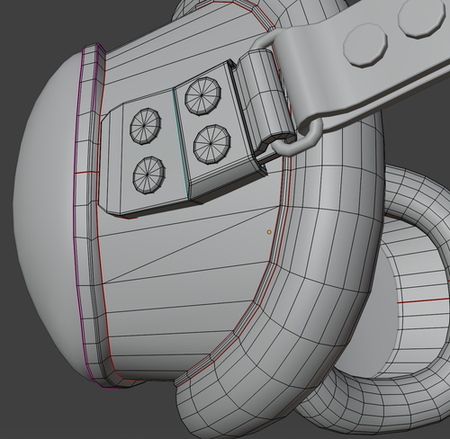Image resolution: width=450 pixels, height=439 pixels.
Task: Click the orange object origin dot
Action: [x=269, y=232]
